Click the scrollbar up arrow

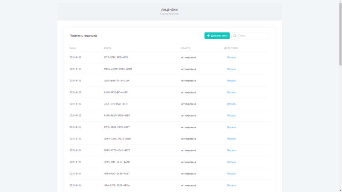coord(340,1)
